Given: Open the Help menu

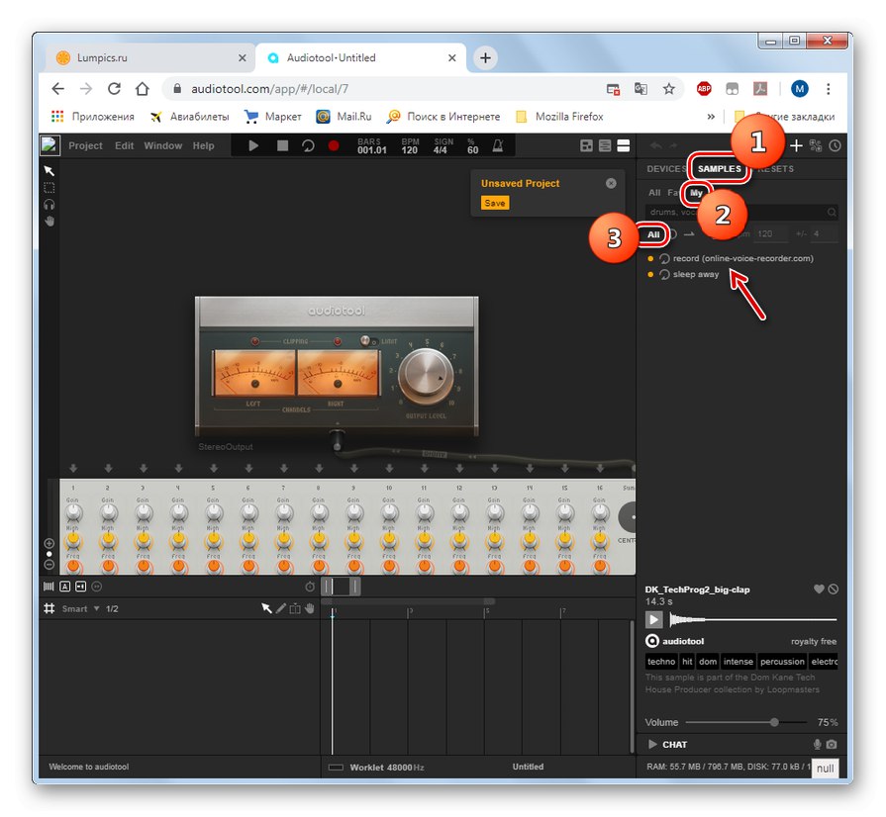Looking at the screenshot, I should pyautogui.click(x=203, y=145).
